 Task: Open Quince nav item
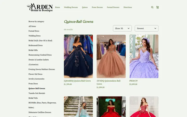tap(85, 7)
